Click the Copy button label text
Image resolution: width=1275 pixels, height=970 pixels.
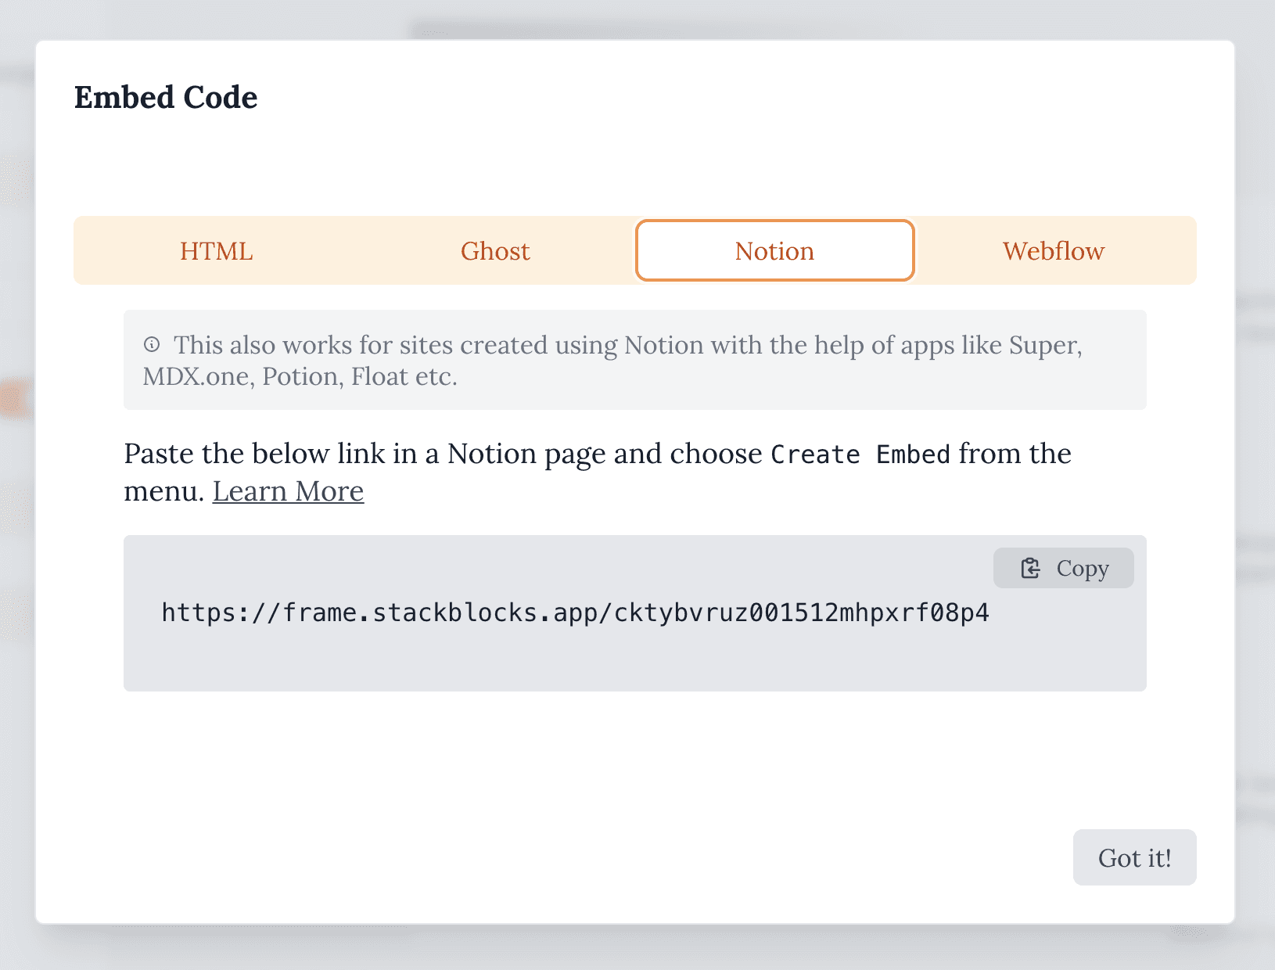1082,568
